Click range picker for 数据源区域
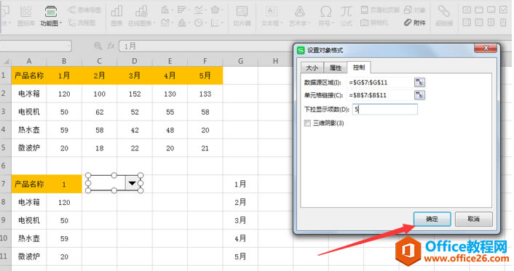 419,83
